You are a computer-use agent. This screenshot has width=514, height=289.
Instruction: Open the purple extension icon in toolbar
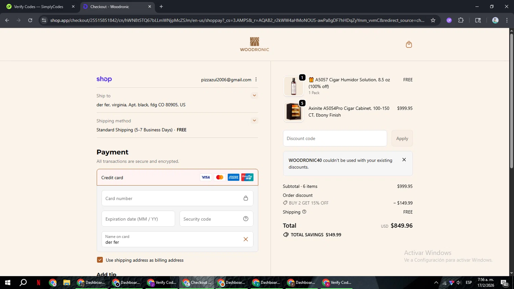coord(449,20)
